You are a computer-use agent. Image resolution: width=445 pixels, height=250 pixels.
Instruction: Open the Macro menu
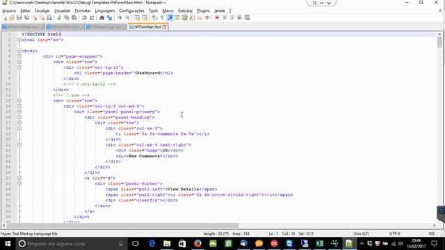click(x=168, y=11)
